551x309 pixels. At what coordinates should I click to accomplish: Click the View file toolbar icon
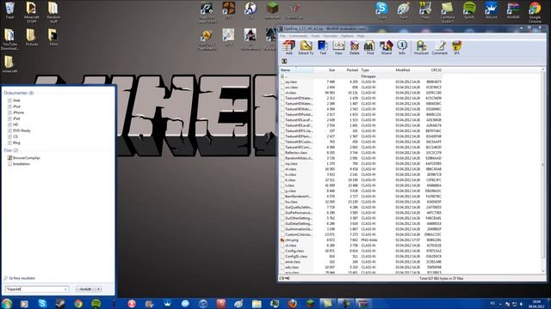click(x=338, y=47)
